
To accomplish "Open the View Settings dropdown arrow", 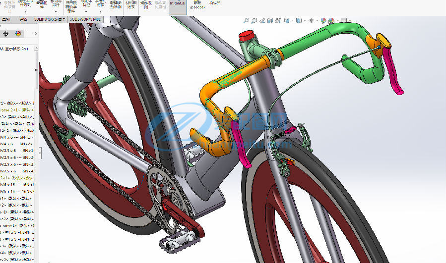I will pyautogui.click(x=350, y=21).
